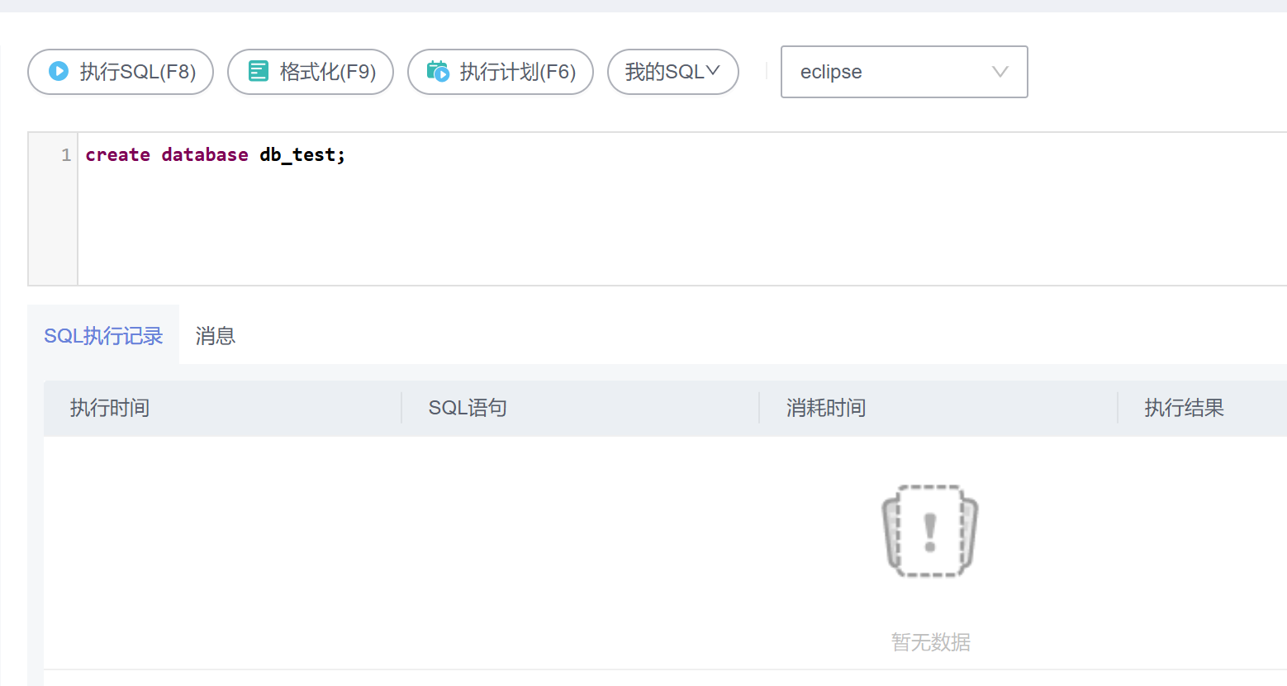Click the 执行结果 column header
Screen dimensions: 1287x686
click(x=1184, y=408)
